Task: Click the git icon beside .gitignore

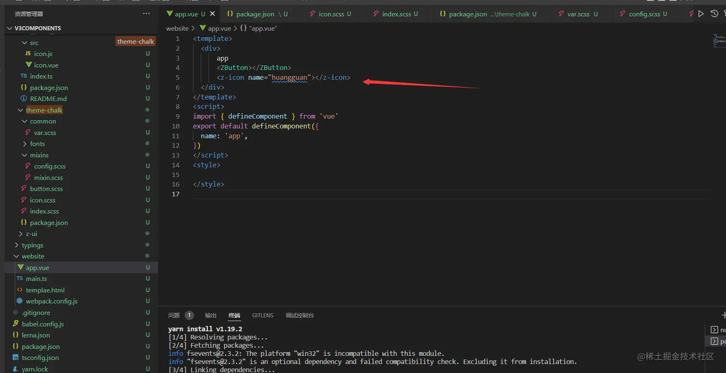Action: (x=15, y=313)
